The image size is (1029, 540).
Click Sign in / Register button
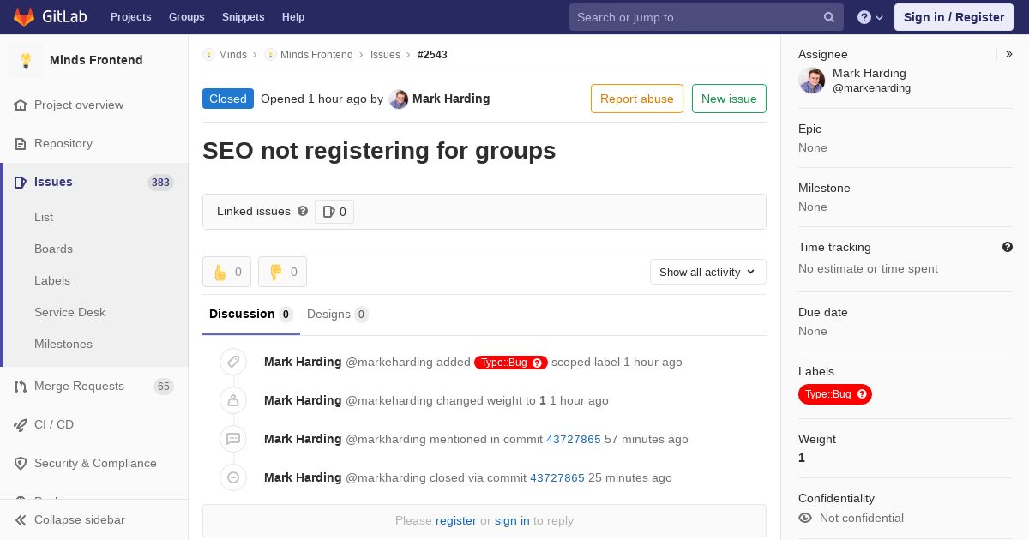pyautogui.click(x=954, y=17)
